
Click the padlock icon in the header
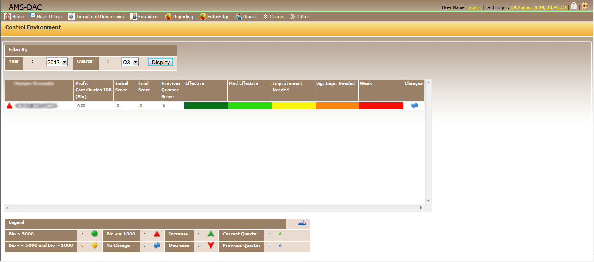574,6
